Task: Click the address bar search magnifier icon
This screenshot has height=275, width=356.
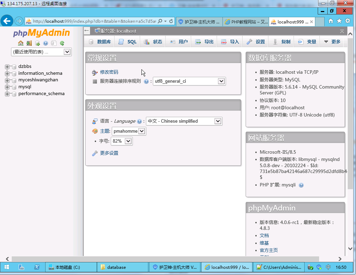Action: 160,21
